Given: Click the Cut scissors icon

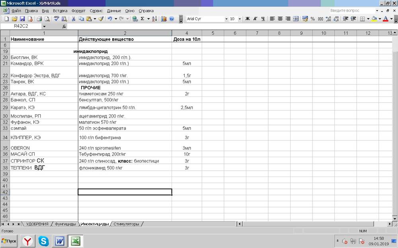Looking at the screenshot, I should (x=73, y=19).
